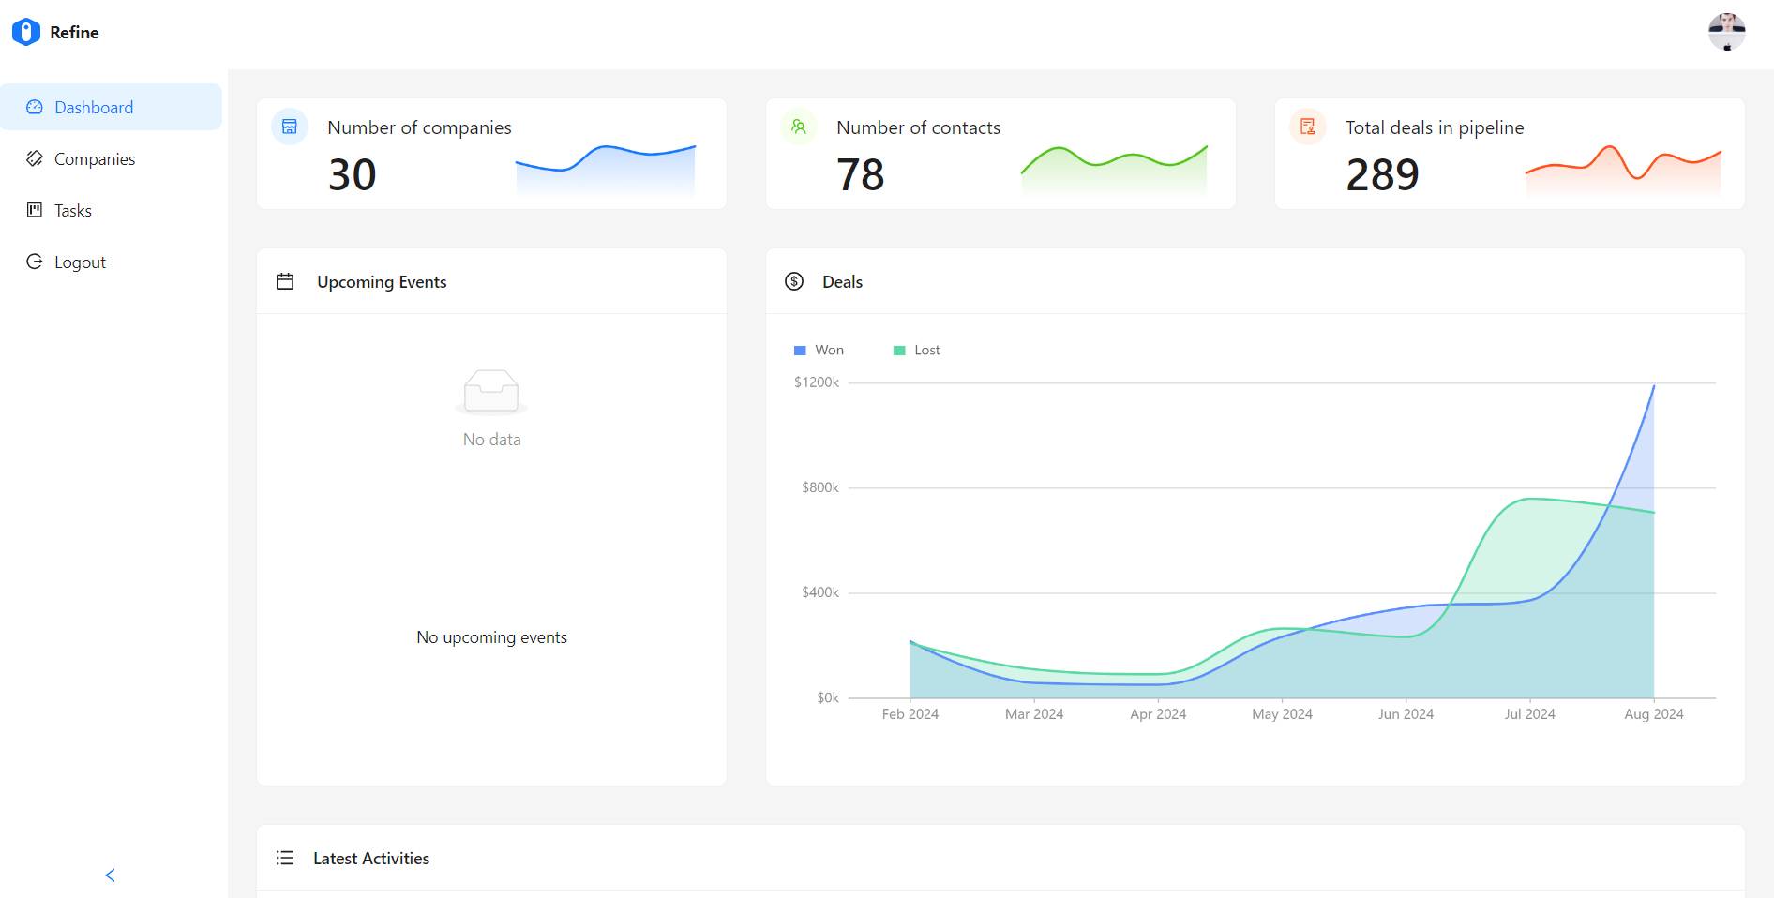Viewport: 1774px width, 898px height.
Task: Click the empty inbox No data icon
Action: click(491, 392)
